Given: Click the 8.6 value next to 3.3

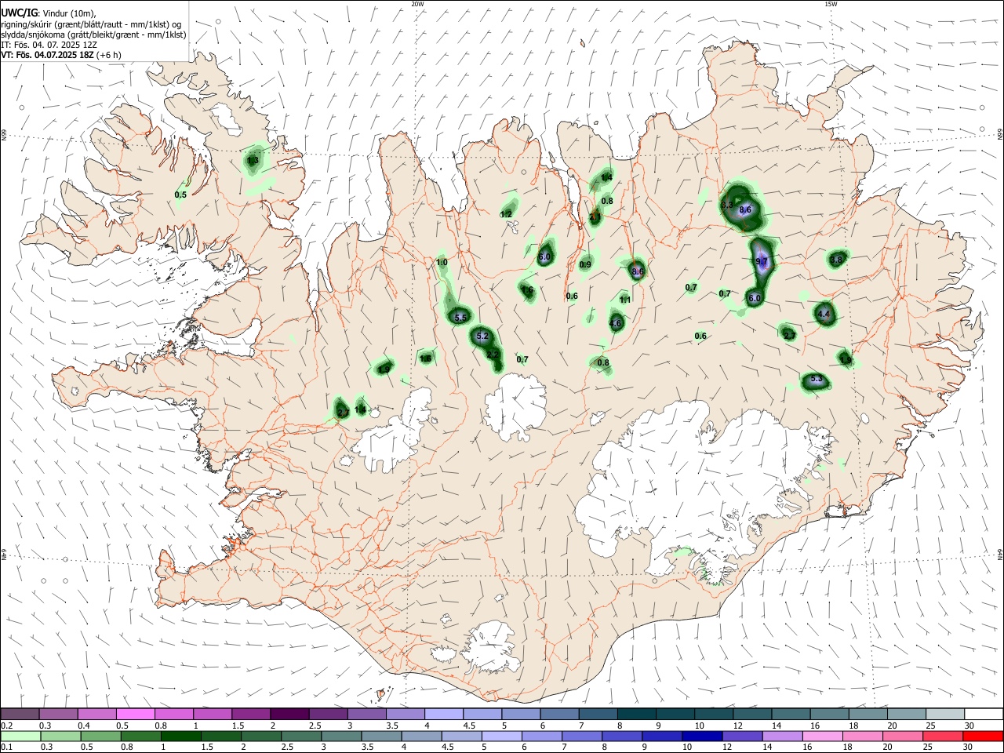Looking at the screenshot, I should pyautogui.click(x=745, y=210).
